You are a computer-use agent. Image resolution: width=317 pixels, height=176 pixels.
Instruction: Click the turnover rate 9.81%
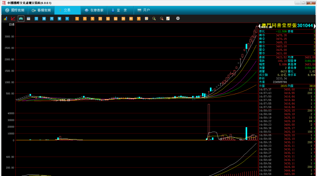[311, 75]
